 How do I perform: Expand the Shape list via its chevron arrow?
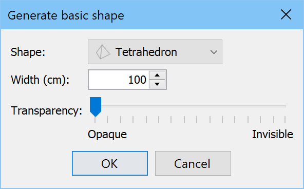214,52
